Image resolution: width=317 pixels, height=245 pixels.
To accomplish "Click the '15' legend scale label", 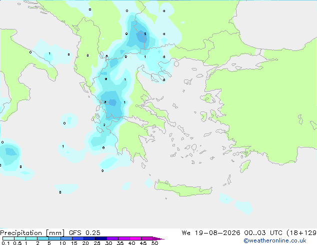I will (x=74, y=243).
